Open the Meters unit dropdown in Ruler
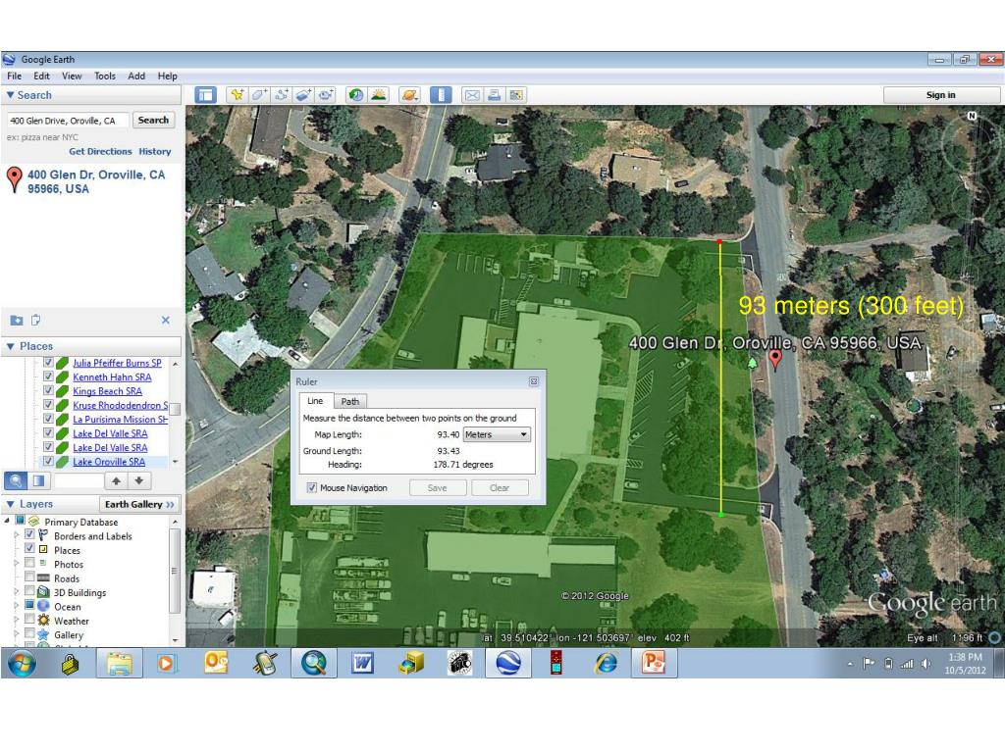 point(497,434)
